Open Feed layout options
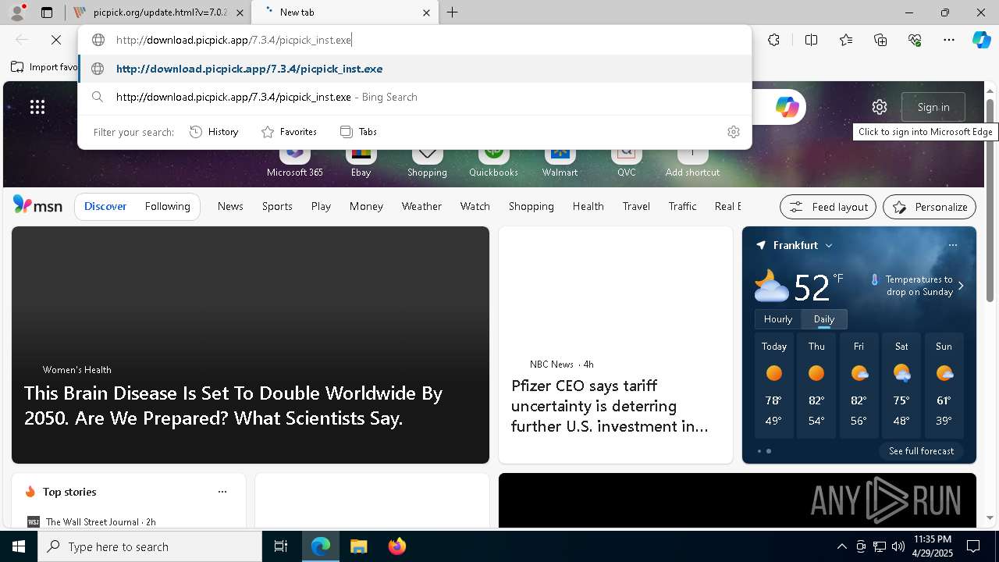Image resolution: width=999 pixels, height=562 pixels. pyautogui.click(x=828, y=207)
